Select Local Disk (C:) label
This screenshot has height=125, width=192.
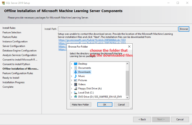pos(86,93)
